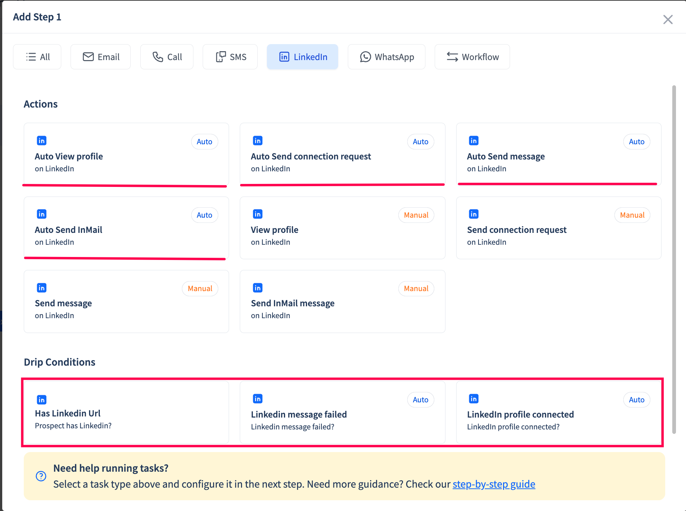
Task: Open the Workflow tab
Action: 472,57
